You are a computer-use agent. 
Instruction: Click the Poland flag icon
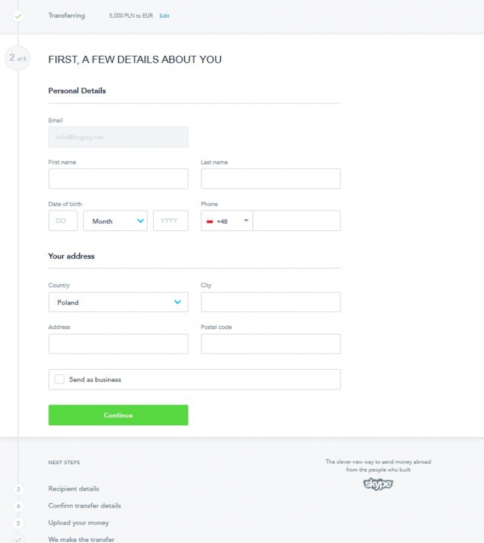[210, 222]
